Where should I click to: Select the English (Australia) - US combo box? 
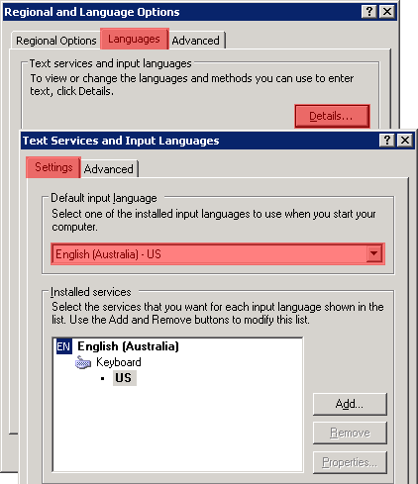(218, 254)
